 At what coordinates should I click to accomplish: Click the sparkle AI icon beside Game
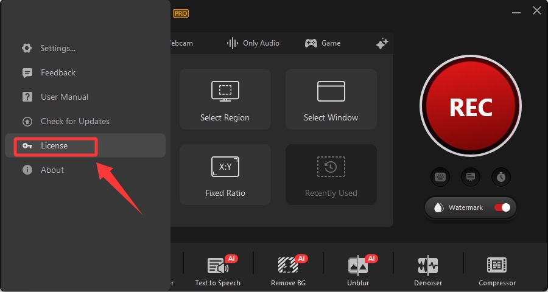coord(382,43)
